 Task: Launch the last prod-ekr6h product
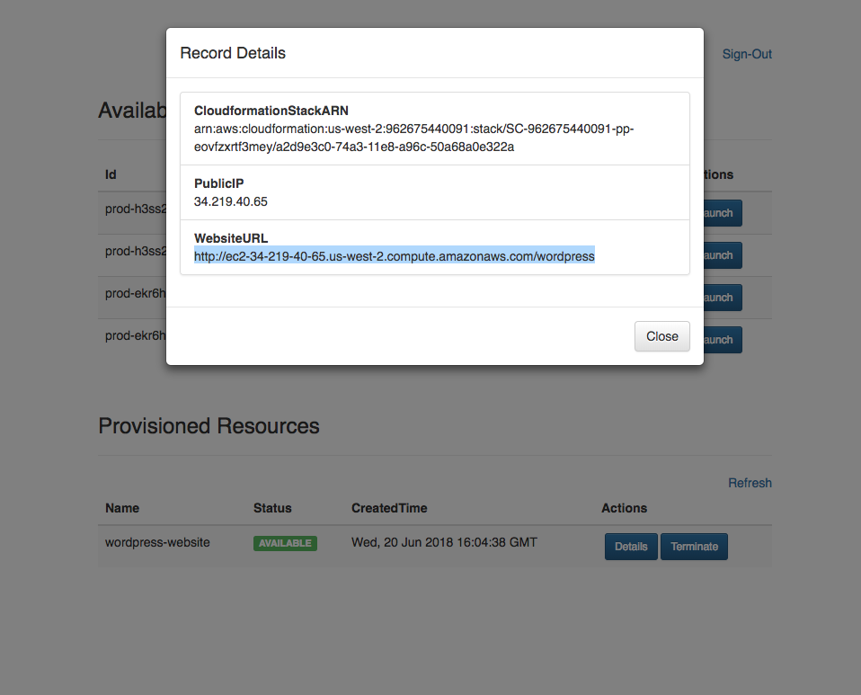click(719, 339)
